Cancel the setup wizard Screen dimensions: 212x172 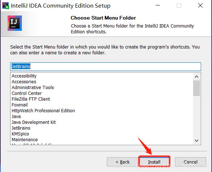[191, 162]
